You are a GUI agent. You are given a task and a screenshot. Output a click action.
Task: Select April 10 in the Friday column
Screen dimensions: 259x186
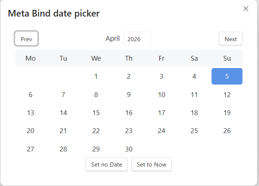pyautogui.click(x=162, y=95)
